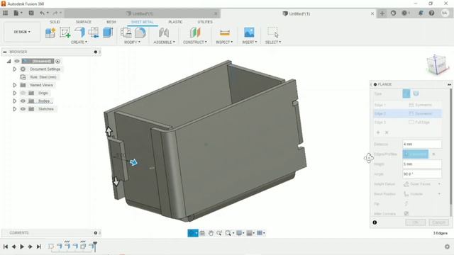Expand the Sketches folder node
Screen dimensions: 454x255
point(14,109)
